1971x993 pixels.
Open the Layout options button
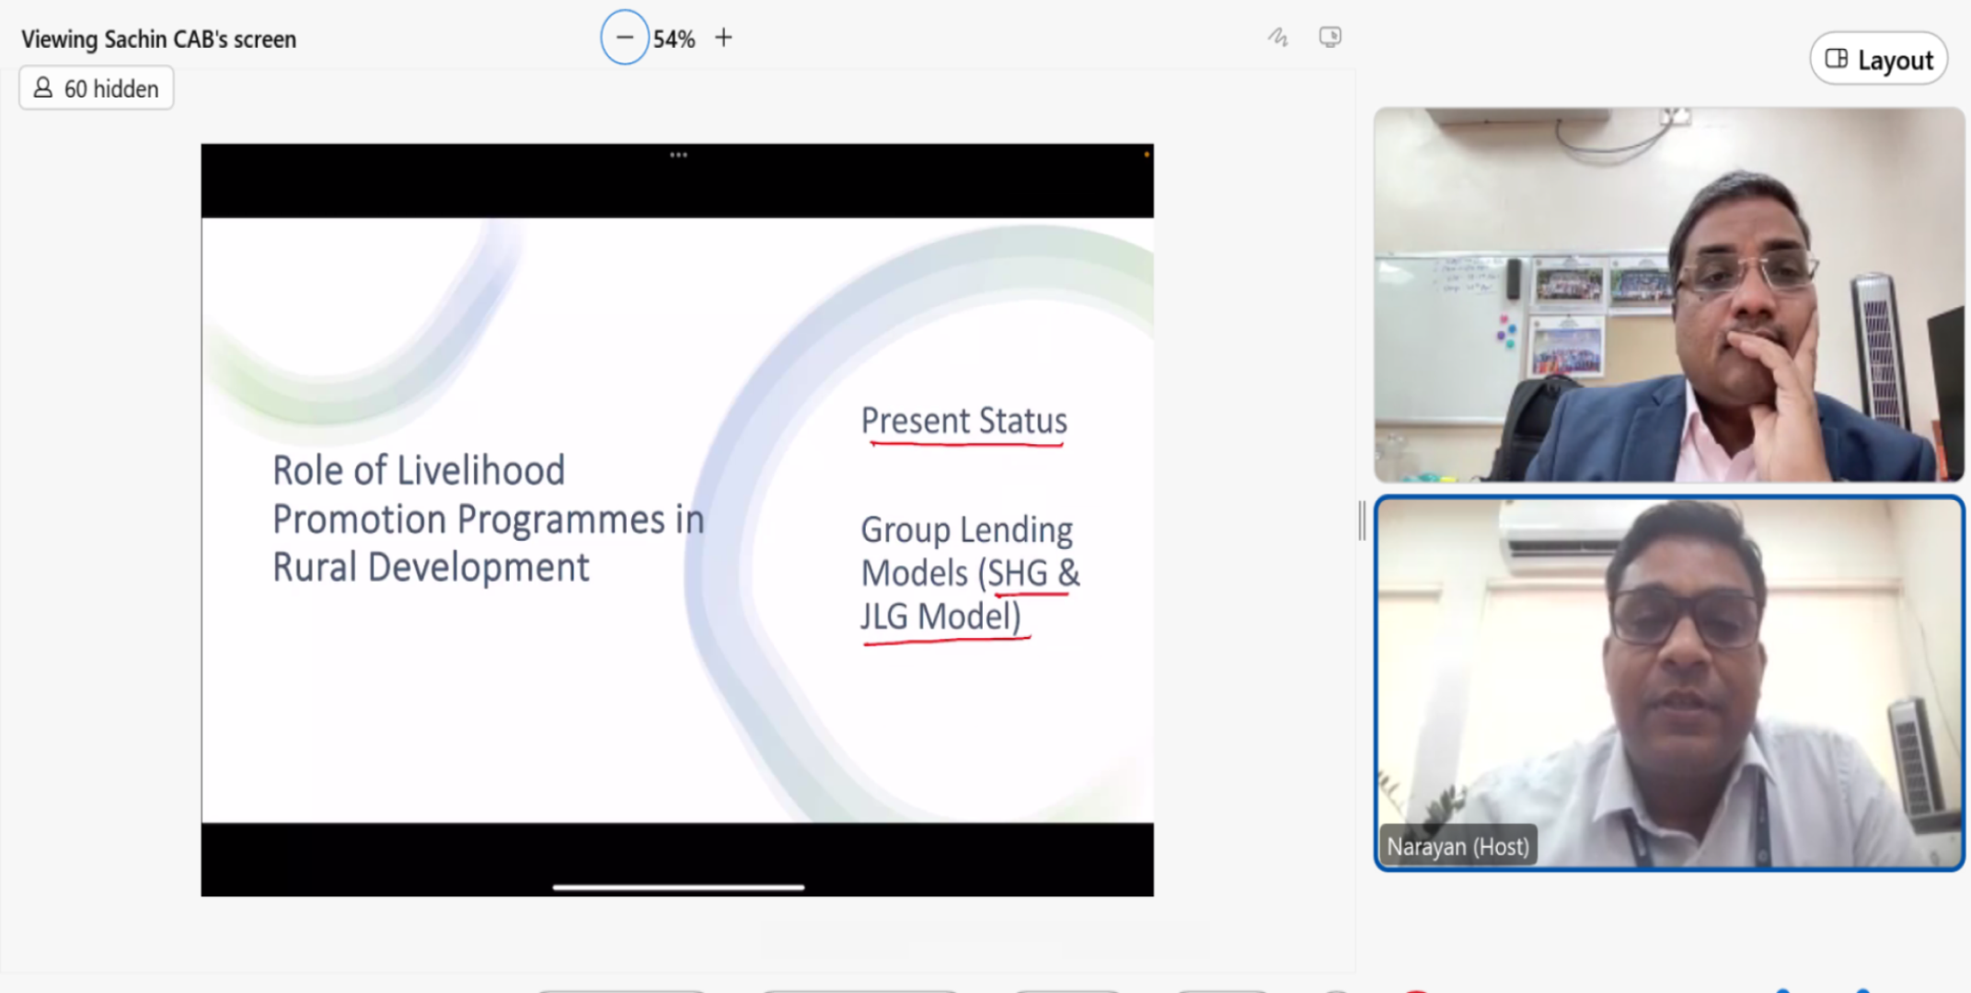pos(1878,60)
